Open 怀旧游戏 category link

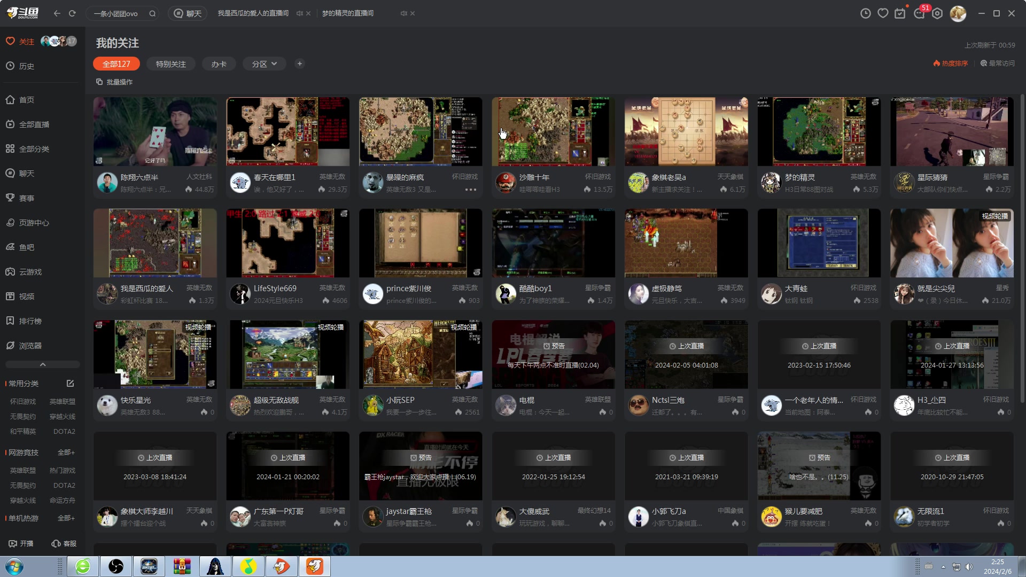pyautogui.click(x=23, y=401)
